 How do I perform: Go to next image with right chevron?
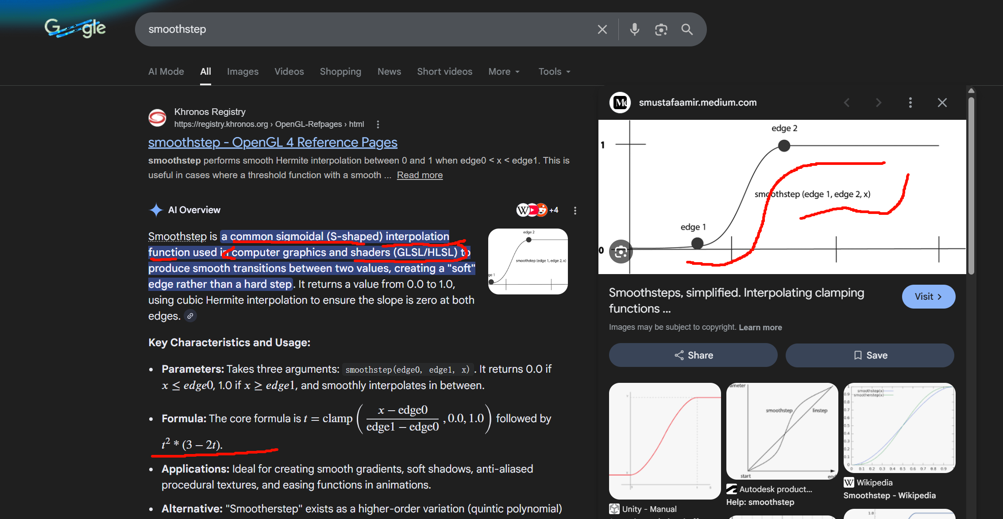pos(878,103)
